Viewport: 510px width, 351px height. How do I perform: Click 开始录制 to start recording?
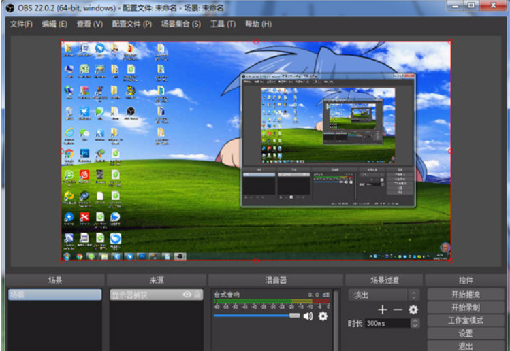(x=466, y=307)
